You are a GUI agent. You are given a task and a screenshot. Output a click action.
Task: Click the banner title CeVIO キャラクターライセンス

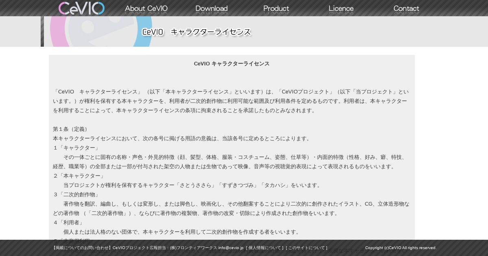coord(196,32)
